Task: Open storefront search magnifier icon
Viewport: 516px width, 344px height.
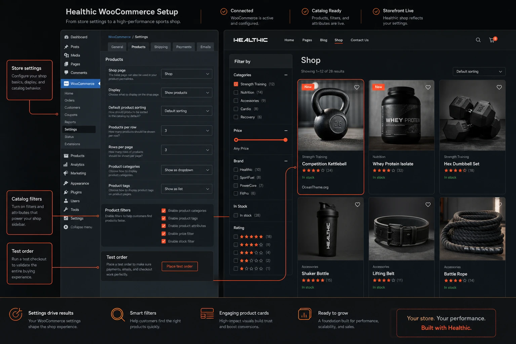Action: pos(478,40)
